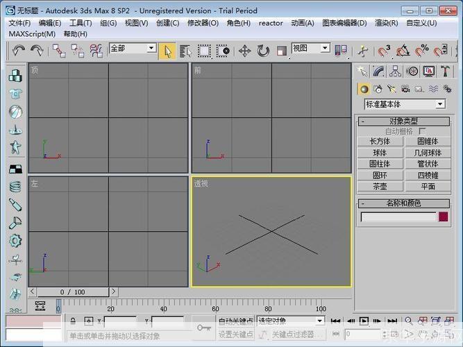Viewport: 463px width, 347px height.
Task: Open the 编辑(E) menu
Action: point(50,23)
